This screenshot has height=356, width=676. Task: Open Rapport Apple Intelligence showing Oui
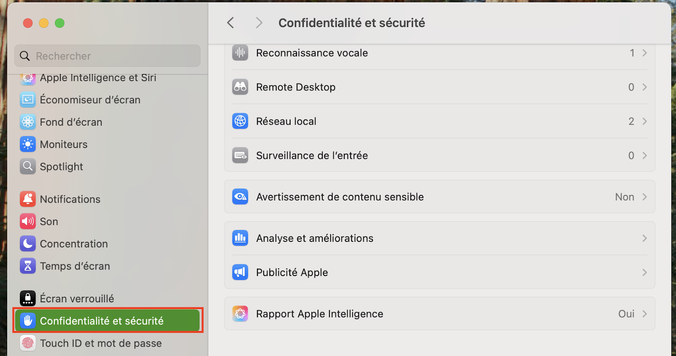pyautogui.click(x=439, y=314)
